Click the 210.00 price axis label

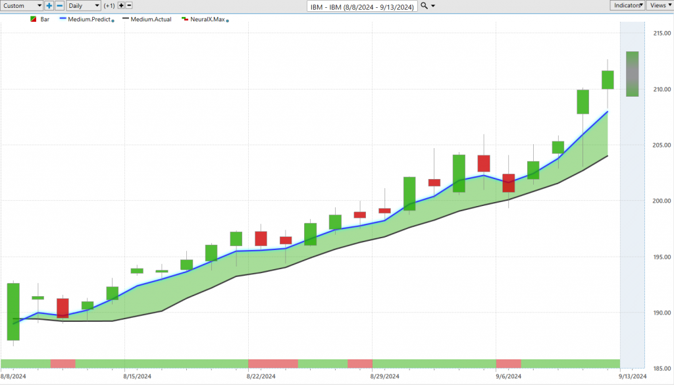(x=661, y=90)
